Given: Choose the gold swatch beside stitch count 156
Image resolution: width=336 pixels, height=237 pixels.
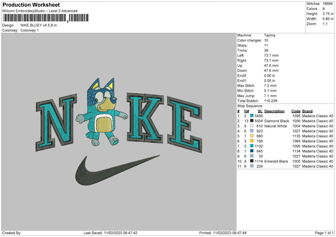Looking at the screenshot, I should tap(252, 141).
